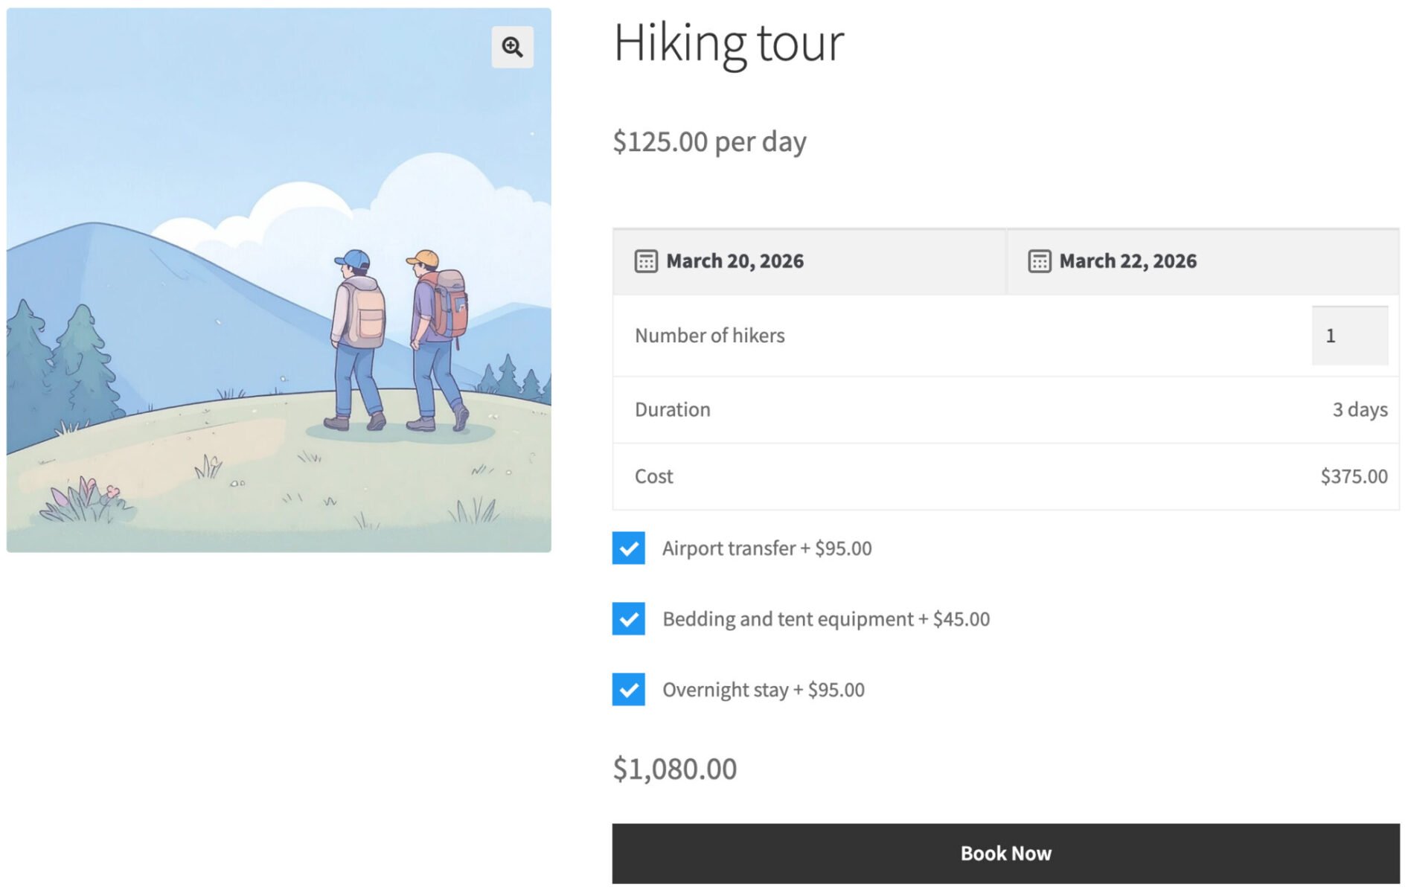This screenshot has height=893, width=1408.
Task: Disable Bedding and tent equipment add-on
Action: [627, 618]
